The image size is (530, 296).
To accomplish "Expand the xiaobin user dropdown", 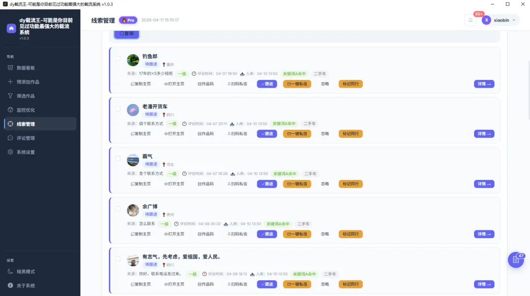I will (x=500, y=20).
